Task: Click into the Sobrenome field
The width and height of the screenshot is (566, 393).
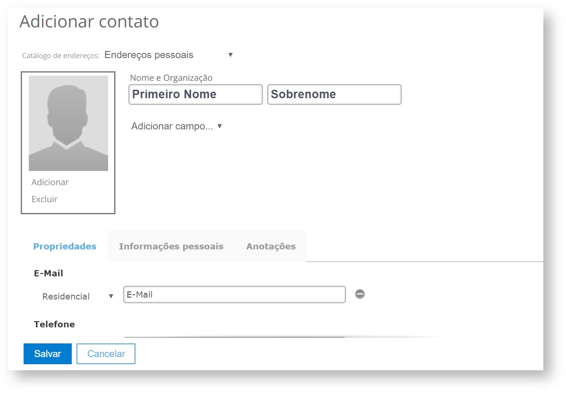Action: tap(334, 94)
